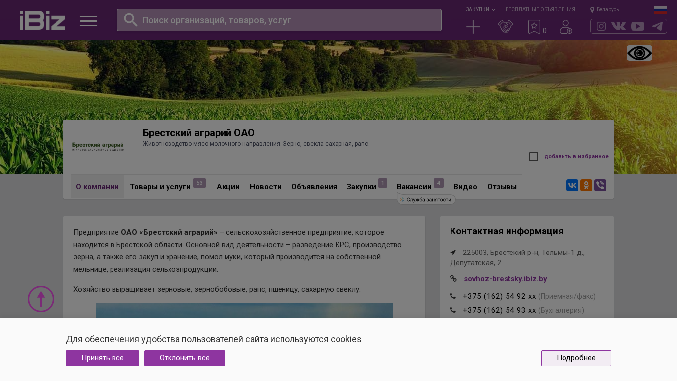Share company page via Viber
Image resolution: width=677 pixels, height=381 pixels.
(x=600, y=185)
